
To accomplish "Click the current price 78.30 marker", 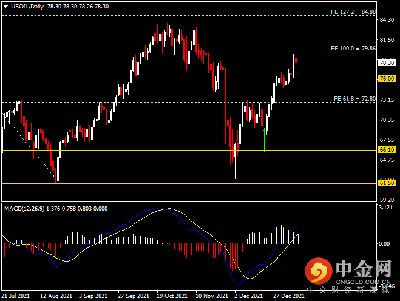I will tap(387, 63).
